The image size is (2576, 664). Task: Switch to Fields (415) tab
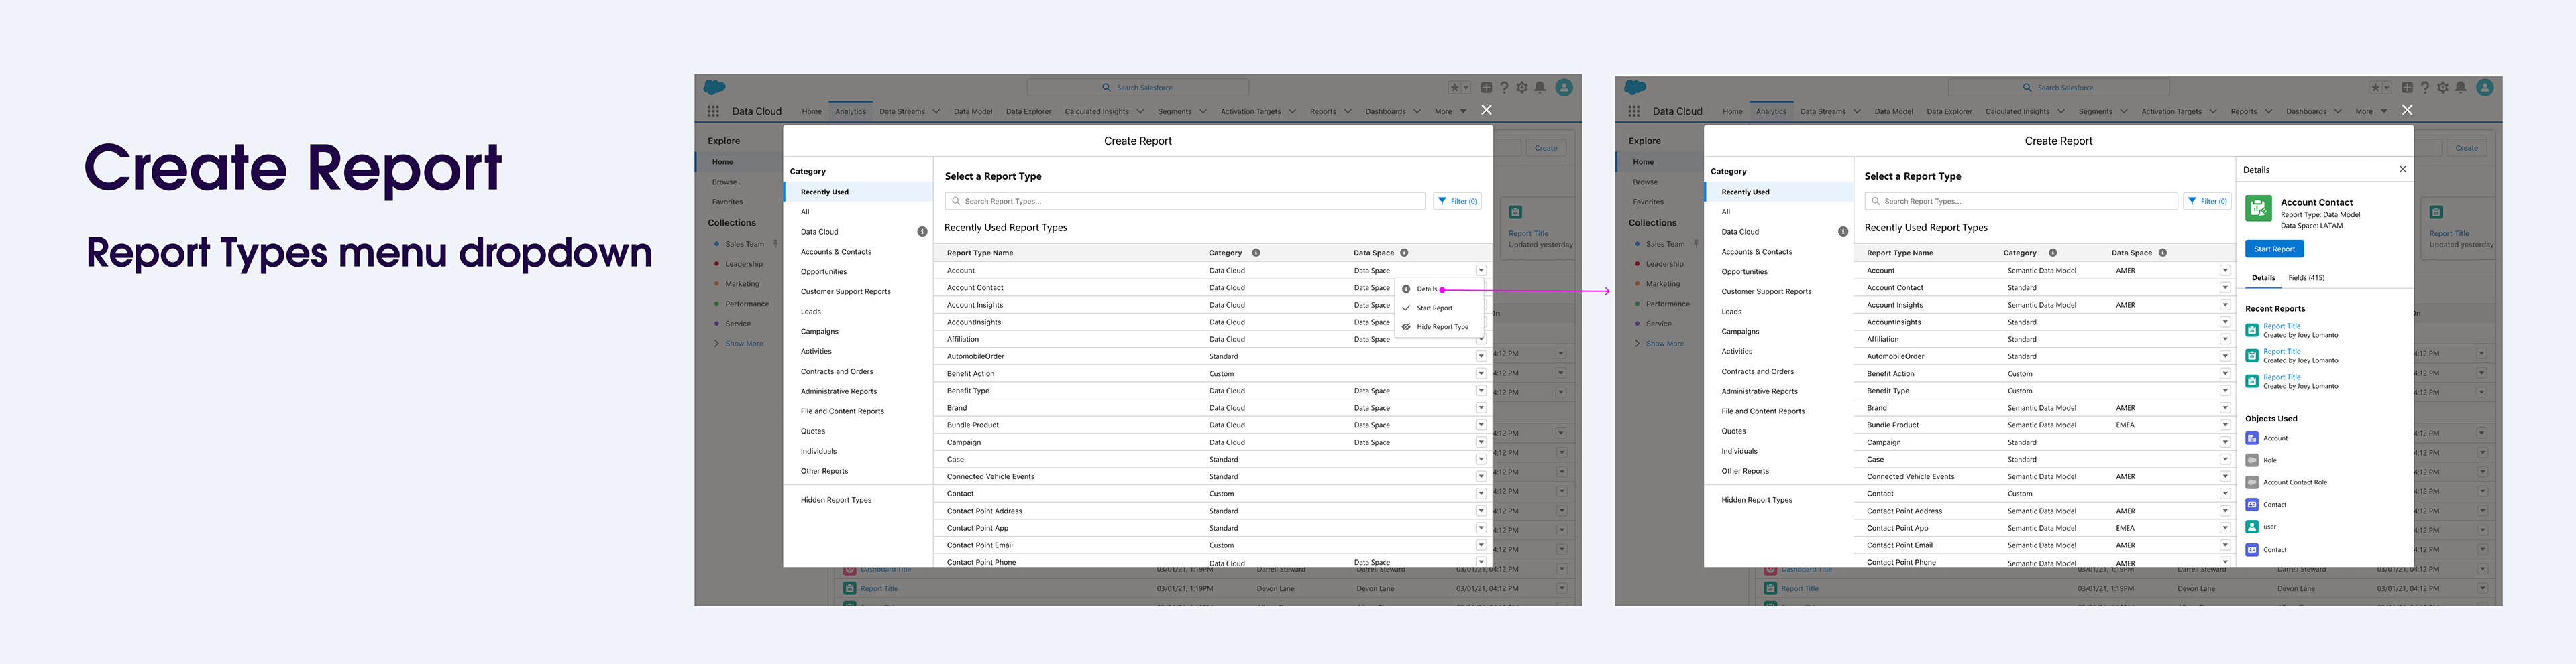coord(2306,277)
